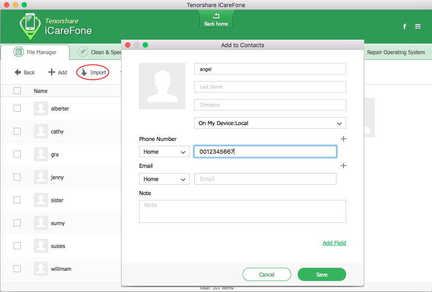Click the Back arrow icon
432x292 pixels.
click(x=18, y=72)
